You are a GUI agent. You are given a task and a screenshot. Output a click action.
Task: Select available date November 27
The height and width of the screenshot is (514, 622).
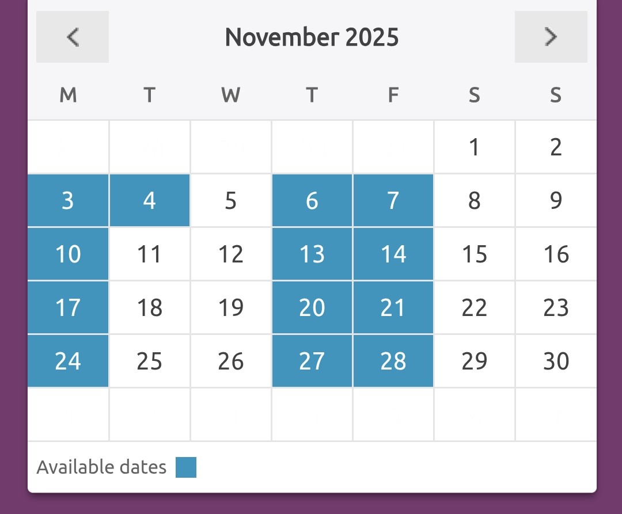click(312, 361)
